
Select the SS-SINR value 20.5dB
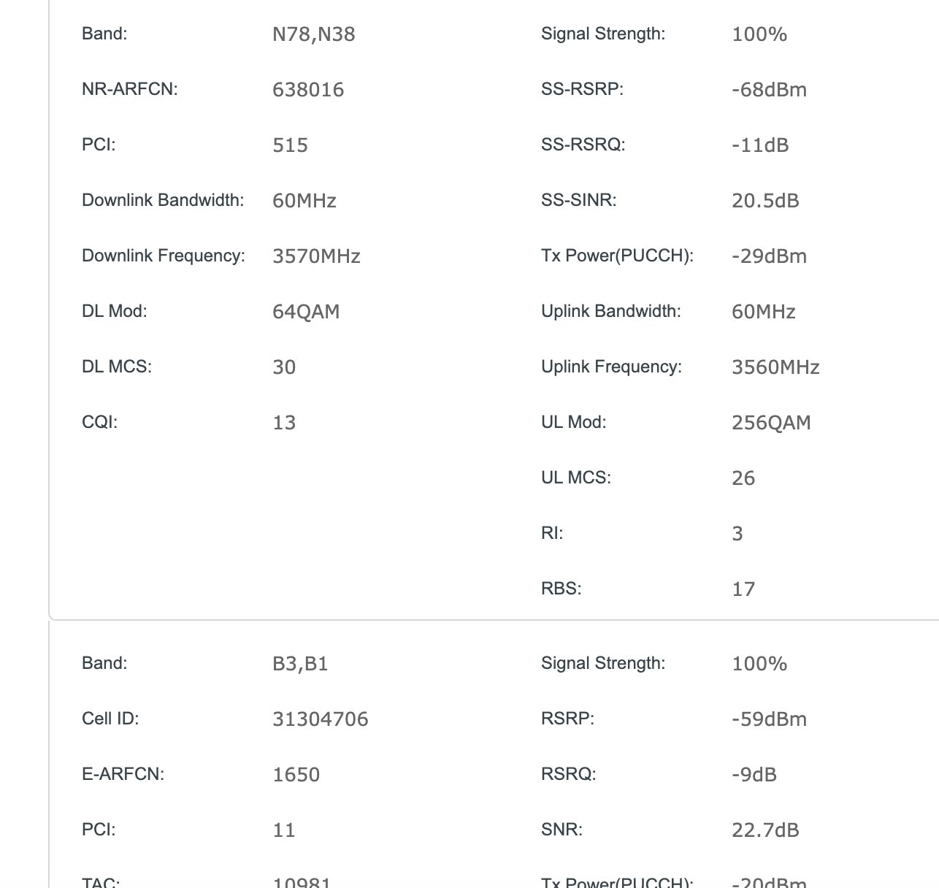point(765,201)
